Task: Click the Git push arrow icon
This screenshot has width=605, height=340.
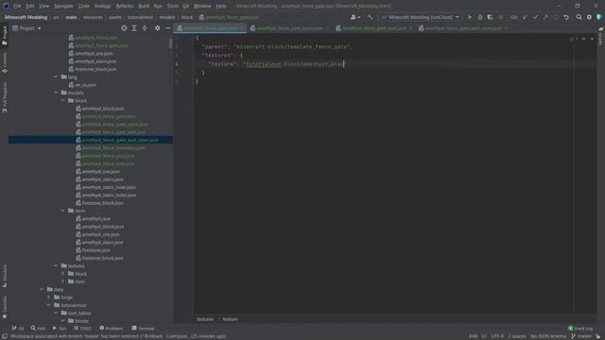Action: click(x=545, y=17)
